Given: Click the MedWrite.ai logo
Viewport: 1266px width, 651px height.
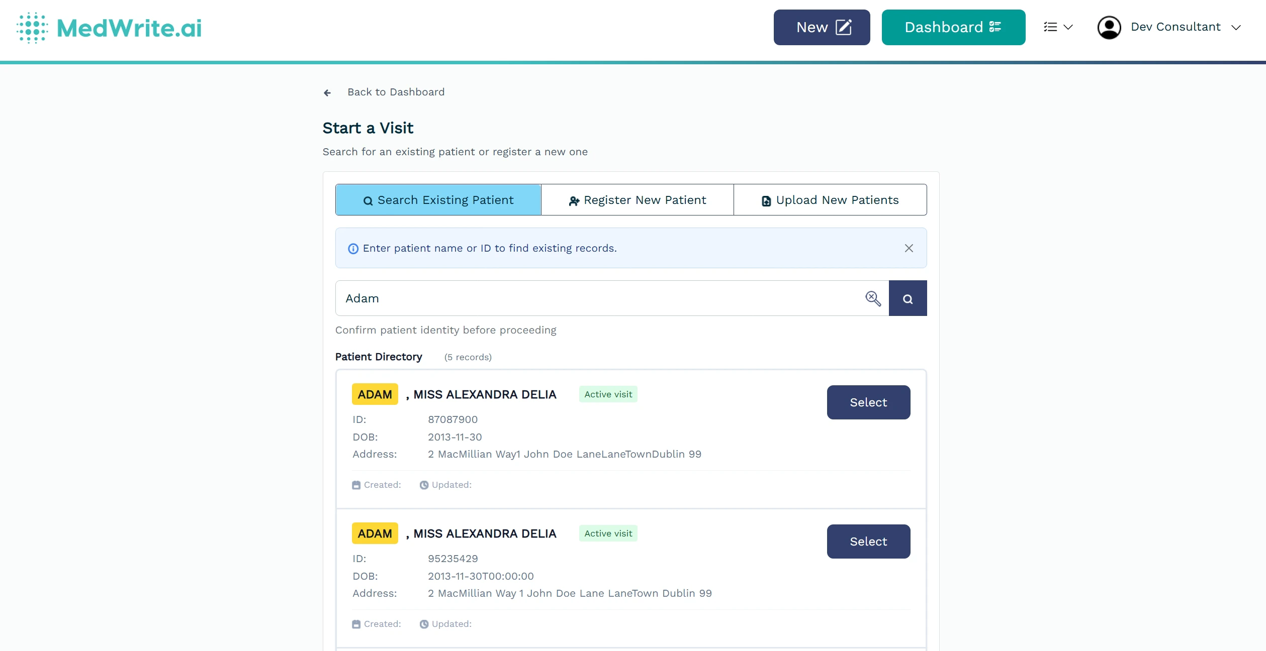Looking at the screenshot, I should coord(109,28).
